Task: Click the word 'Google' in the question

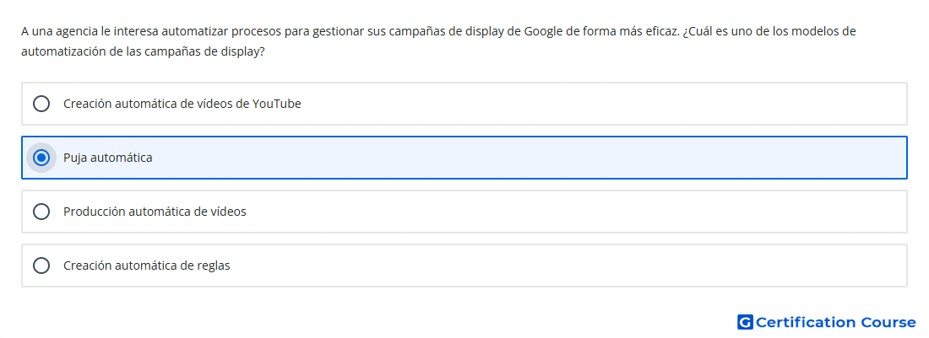Action: coord(543,31)
